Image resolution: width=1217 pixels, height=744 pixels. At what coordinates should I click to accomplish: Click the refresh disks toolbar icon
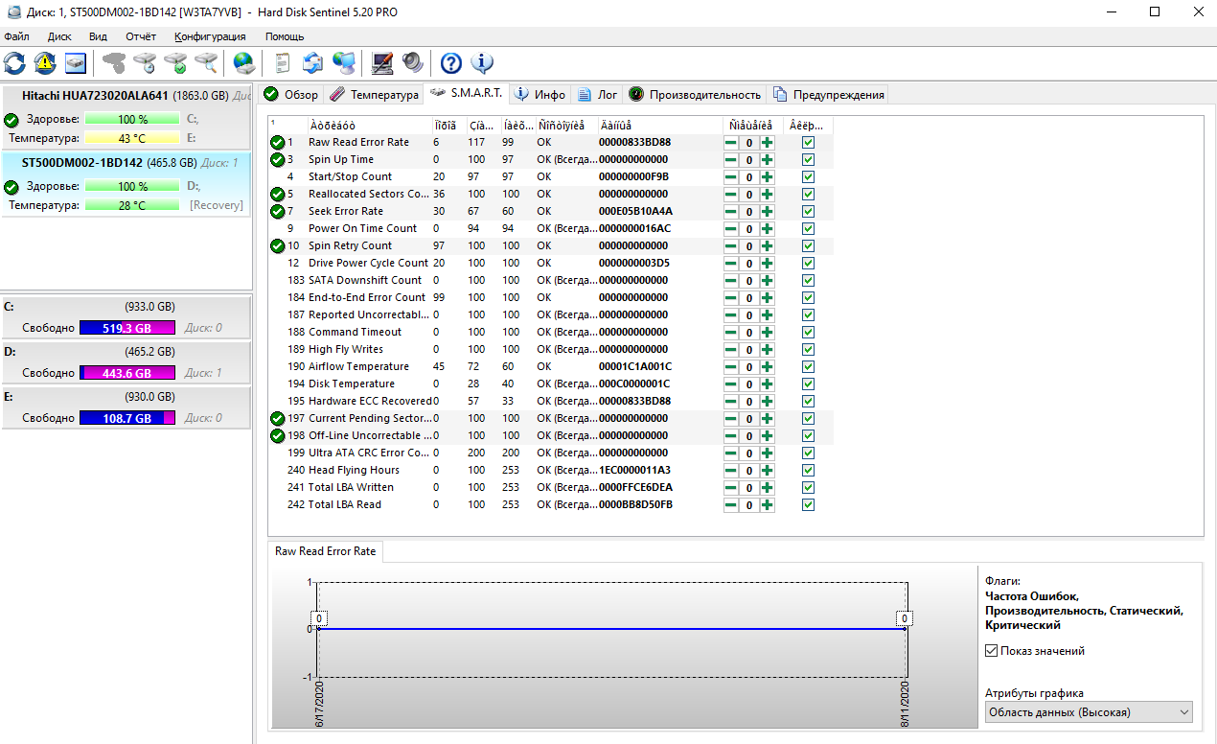[15, 63]
